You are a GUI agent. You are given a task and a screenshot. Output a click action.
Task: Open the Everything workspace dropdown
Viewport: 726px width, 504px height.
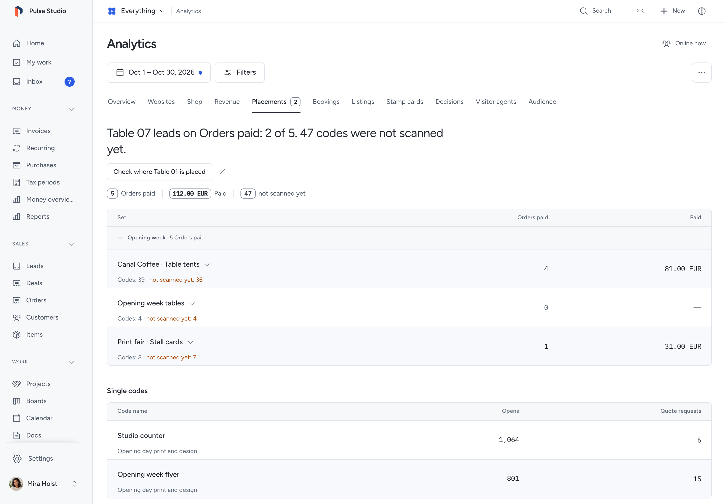coord(136,11)
